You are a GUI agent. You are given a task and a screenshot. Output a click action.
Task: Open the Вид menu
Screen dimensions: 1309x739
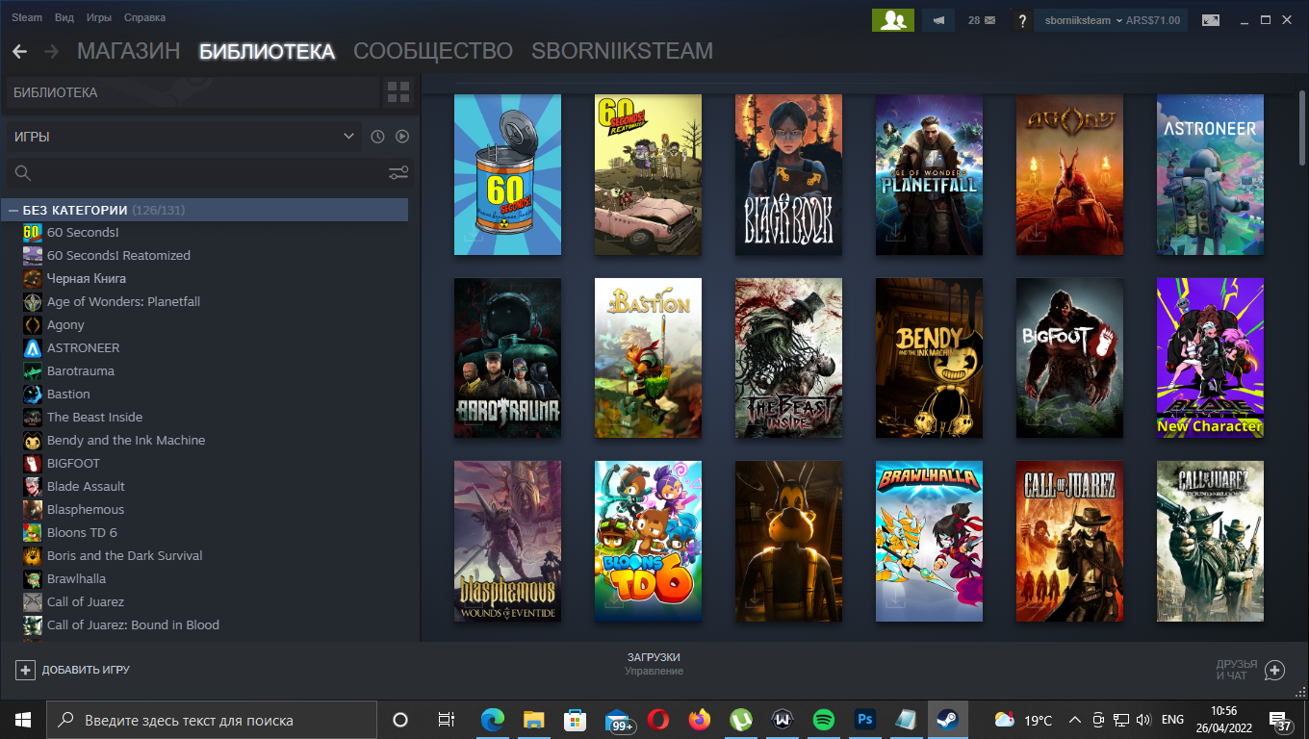(x=64, y=17)
